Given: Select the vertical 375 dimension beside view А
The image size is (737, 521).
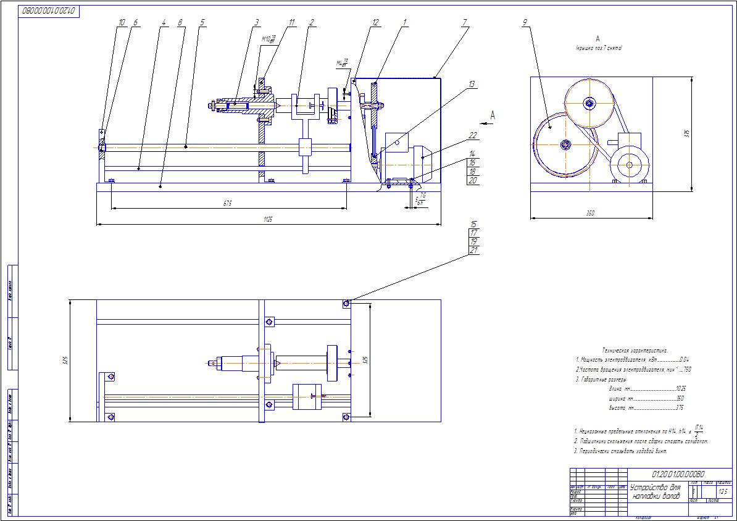Looking at the screenshot, I should (687, 133).
